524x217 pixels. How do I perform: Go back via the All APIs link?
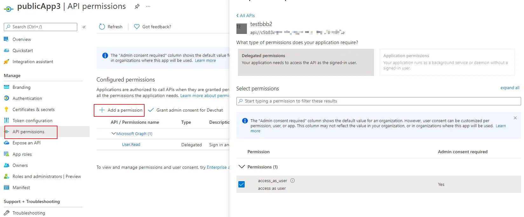(246, 16)
